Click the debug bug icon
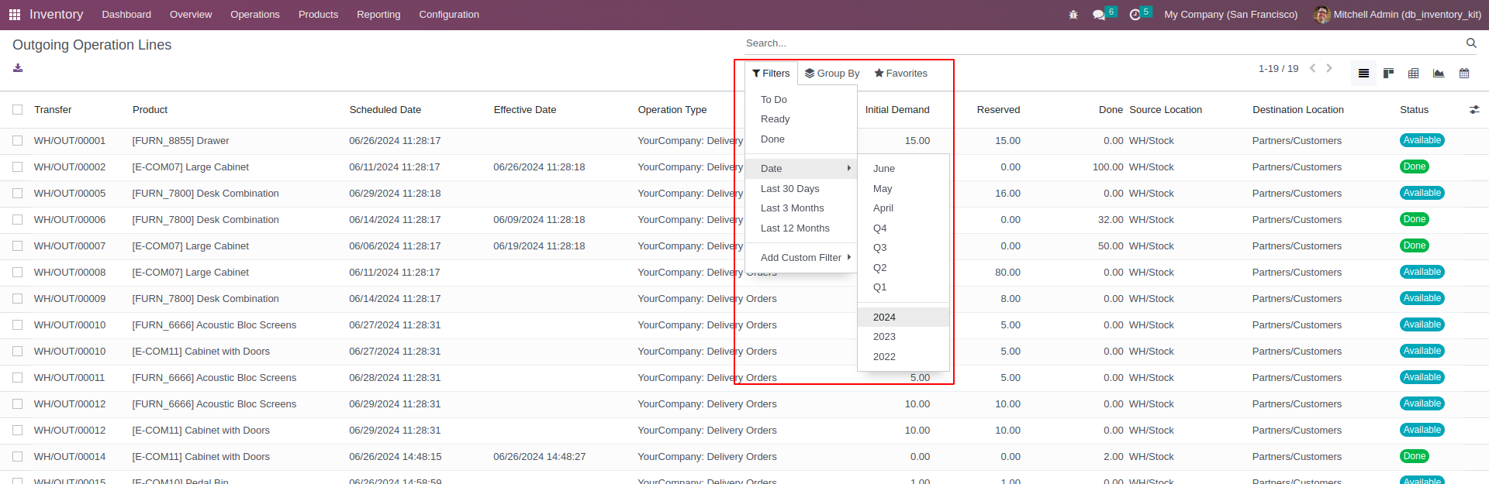Screen dimensions: 1489x484 point(1073,15)
